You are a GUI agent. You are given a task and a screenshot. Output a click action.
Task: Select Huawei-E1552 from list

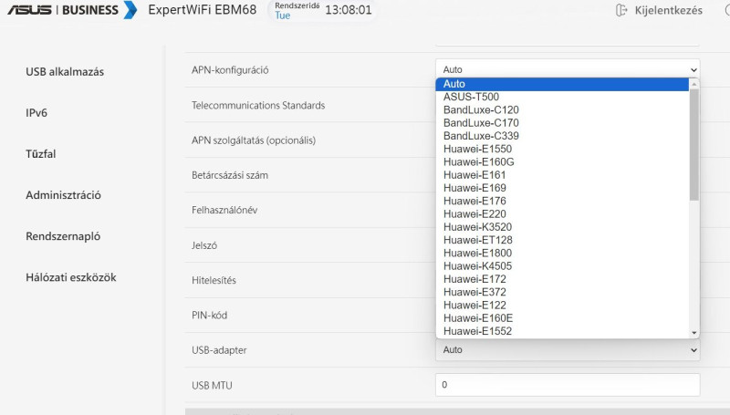pyautogui.click(x=562, y=331)
